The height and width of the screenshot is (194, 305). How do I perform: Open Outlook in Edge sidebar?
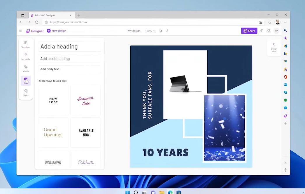285,85
